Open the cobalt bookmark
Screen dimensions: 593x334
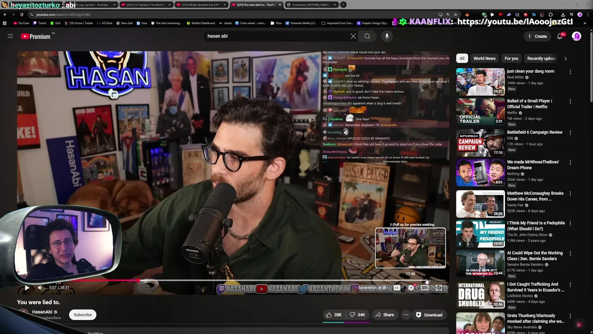click(225, 23)
